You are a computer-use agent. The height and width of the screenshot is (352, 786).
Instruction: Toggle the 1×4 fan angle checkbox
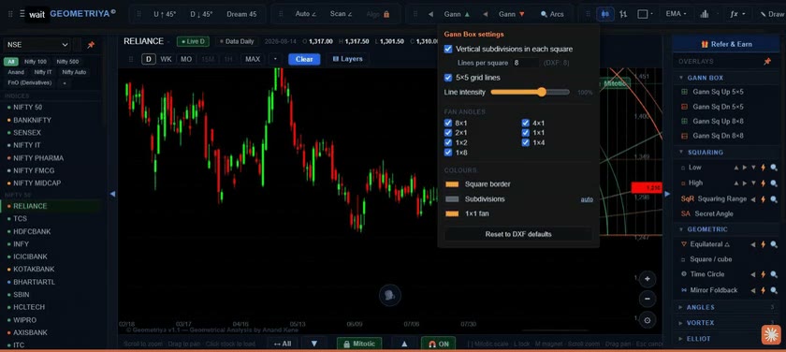(x=525, y=143)
